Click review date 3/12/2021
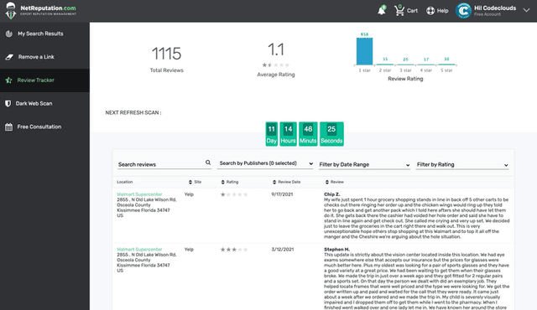This screenshot has width=537, height=310. click(283, 250)
